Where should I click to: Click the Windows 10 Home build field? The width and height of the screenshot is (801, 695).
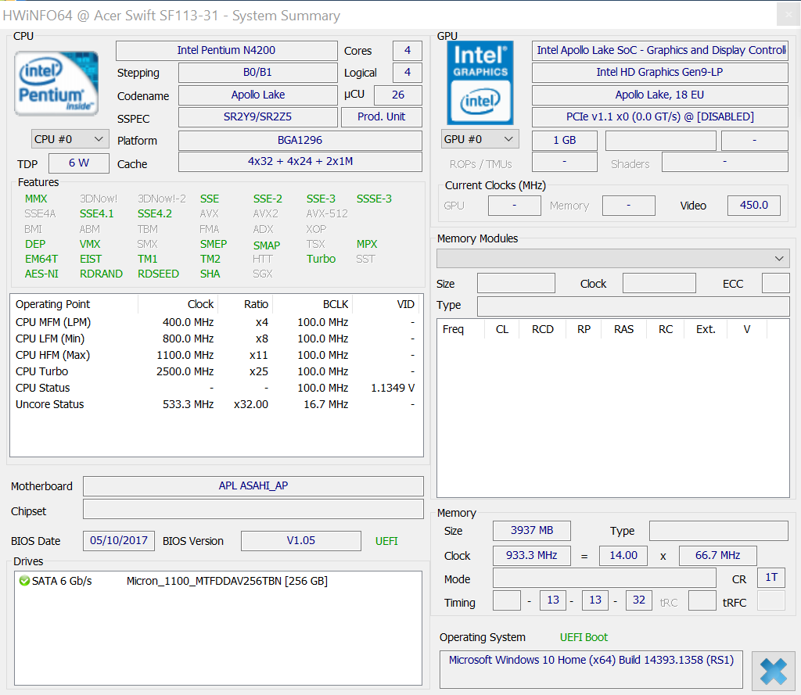point(591,669)
